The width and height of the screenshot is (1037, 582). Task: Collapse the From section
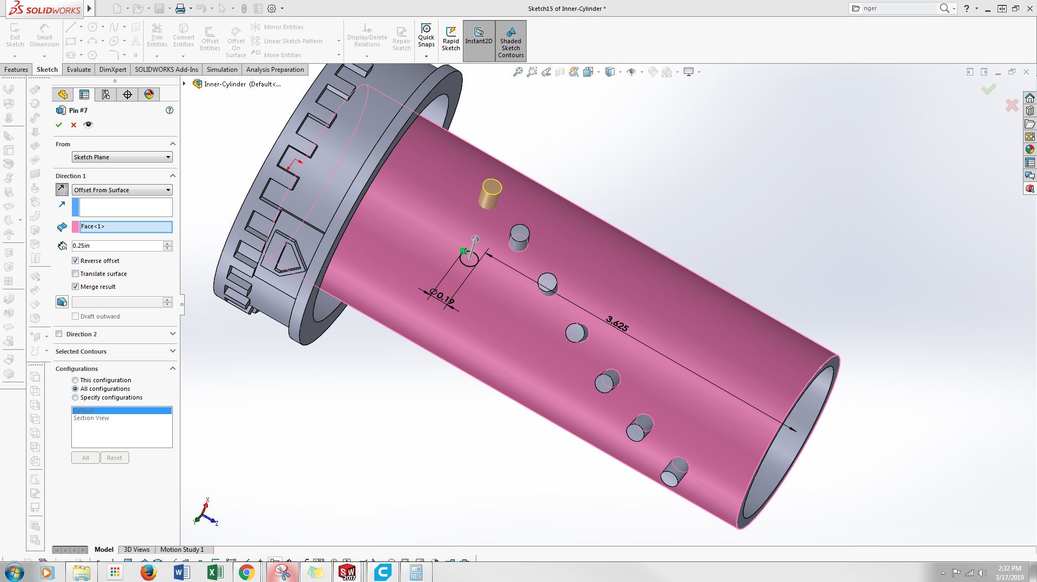click(x=173, y=144)
